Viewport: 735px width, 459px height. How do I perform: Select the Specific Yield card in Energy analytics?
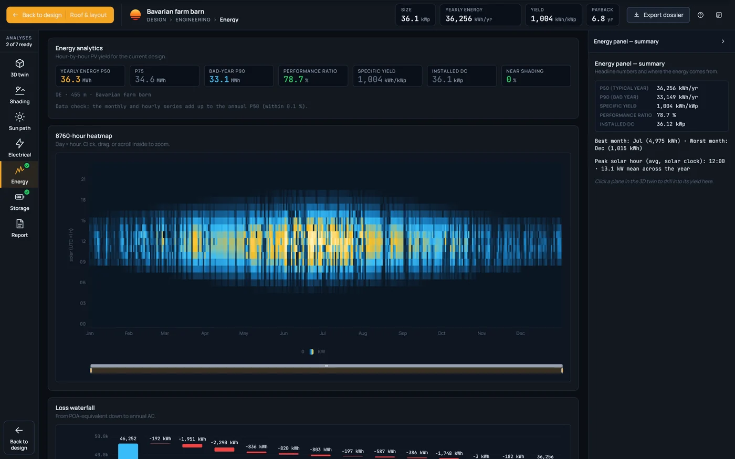(x=387, y=76)
